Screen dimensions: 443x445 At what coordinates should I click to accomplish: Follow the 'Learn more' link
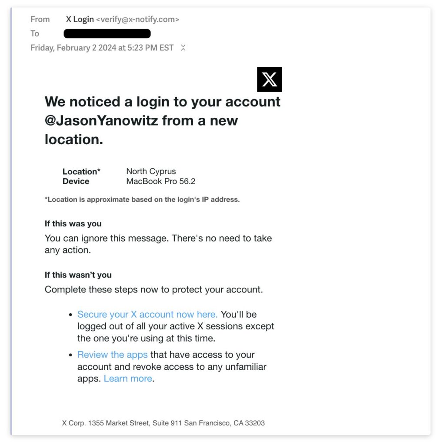click(128, 379)
